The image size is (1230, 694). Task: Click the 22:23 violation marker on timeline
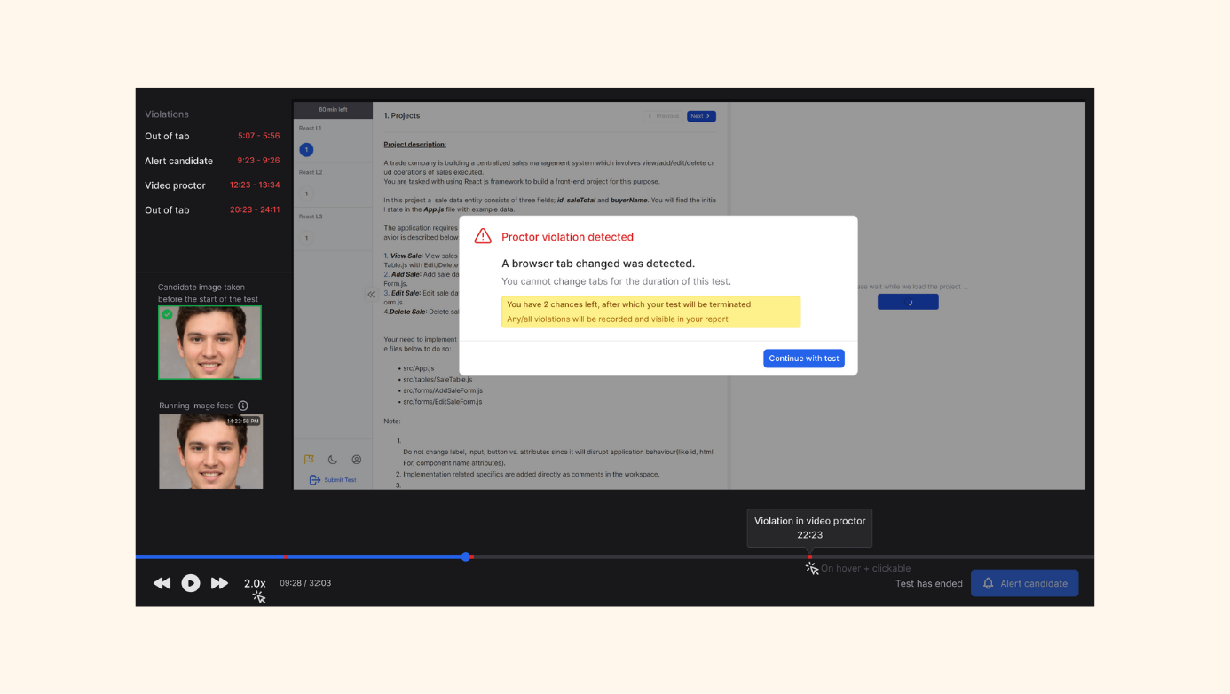coord(809,556)
